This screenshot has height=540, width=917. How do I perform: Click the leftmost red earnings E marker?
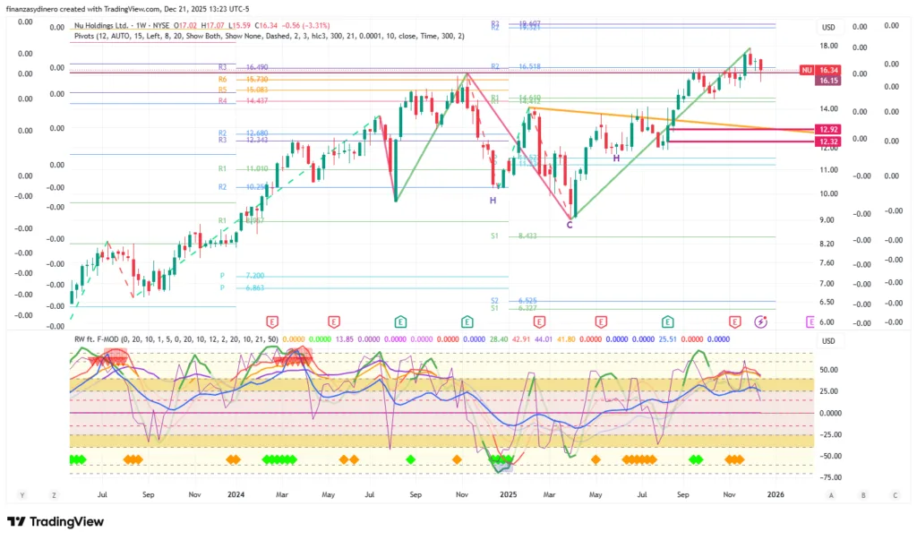(x=273, y=321)
